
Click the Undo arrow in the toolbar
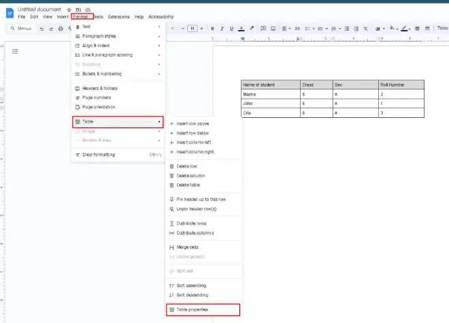click(x=41, y=29)
